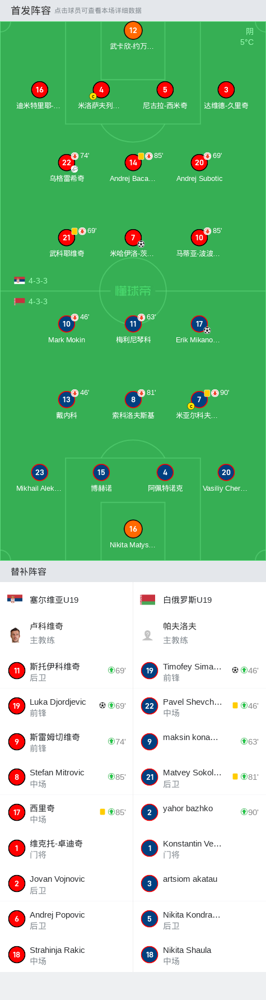Image resolution: width=266 pixels, height=1000 pixels.
Task: Click Nikita Shaula number 18 badge
Action: point(150,955)
